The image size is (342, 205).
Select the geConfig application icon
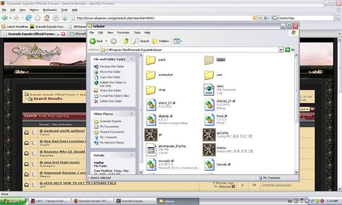(x=209, y=135)
